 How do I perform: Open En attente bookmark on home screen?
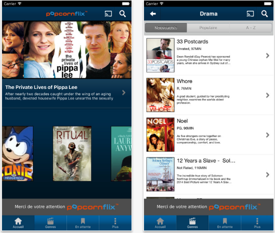83,223
